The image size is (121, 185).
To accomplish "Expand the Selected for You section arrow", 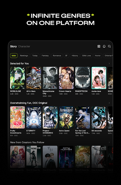I will pos(109,64).
